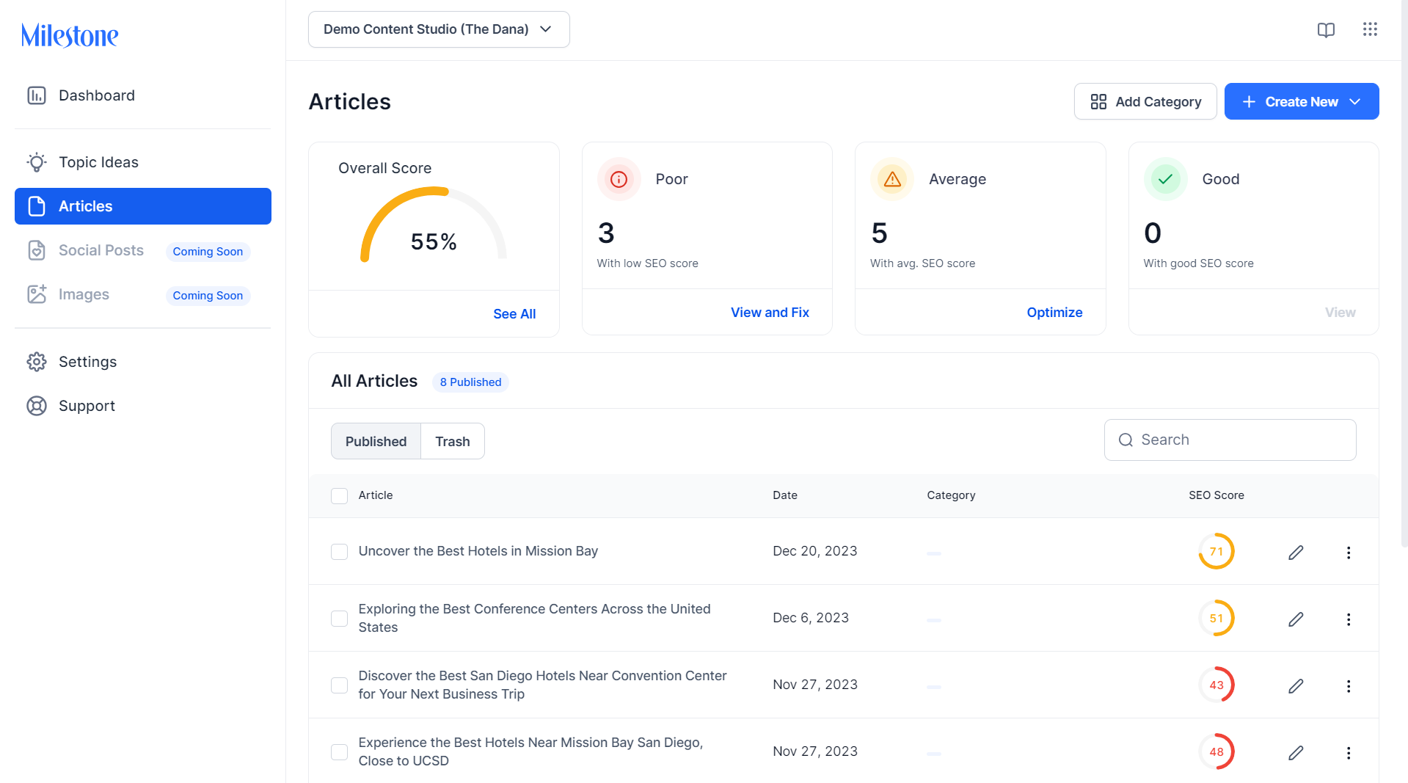Expand the Demo Content Studio dropdown

(x=439, y=29)
